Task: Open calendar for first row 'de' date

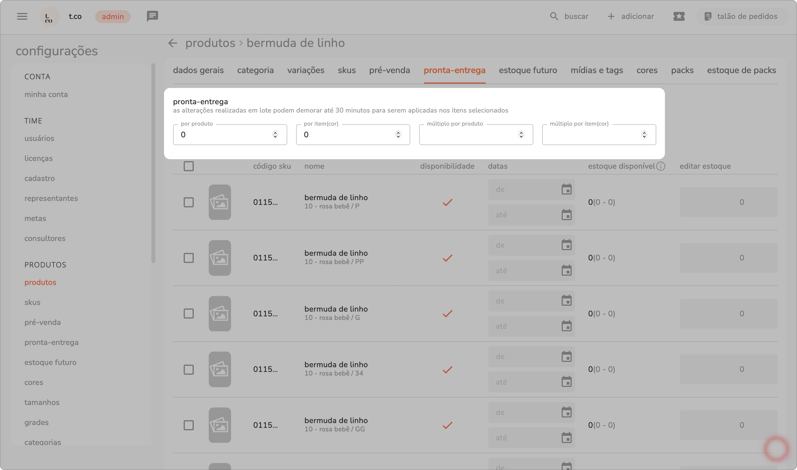Action: tap(566, 189)
